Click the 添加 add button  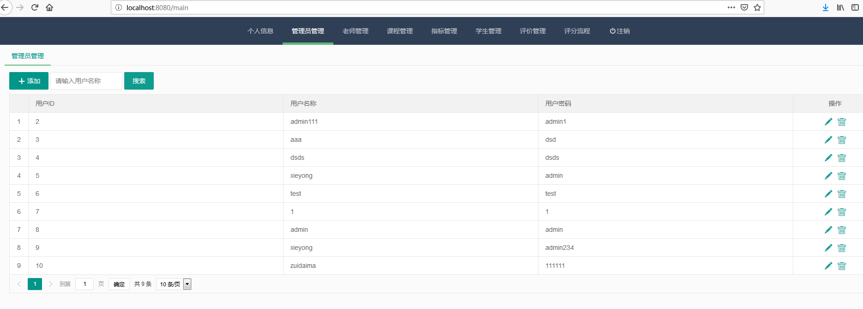(x=29, y=81)
